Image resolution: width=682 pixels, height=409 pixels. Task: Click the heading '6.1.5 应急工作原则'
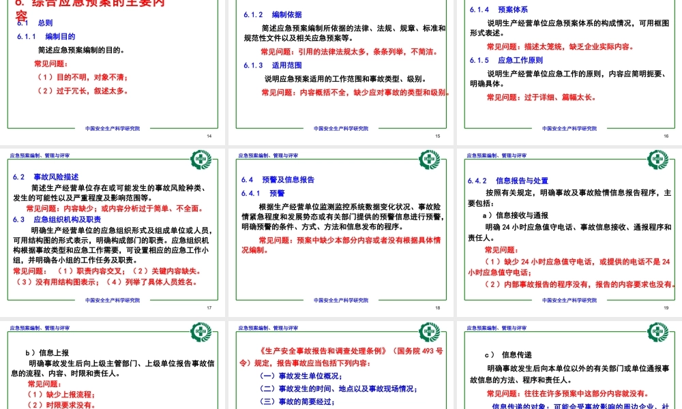[506, 61]
